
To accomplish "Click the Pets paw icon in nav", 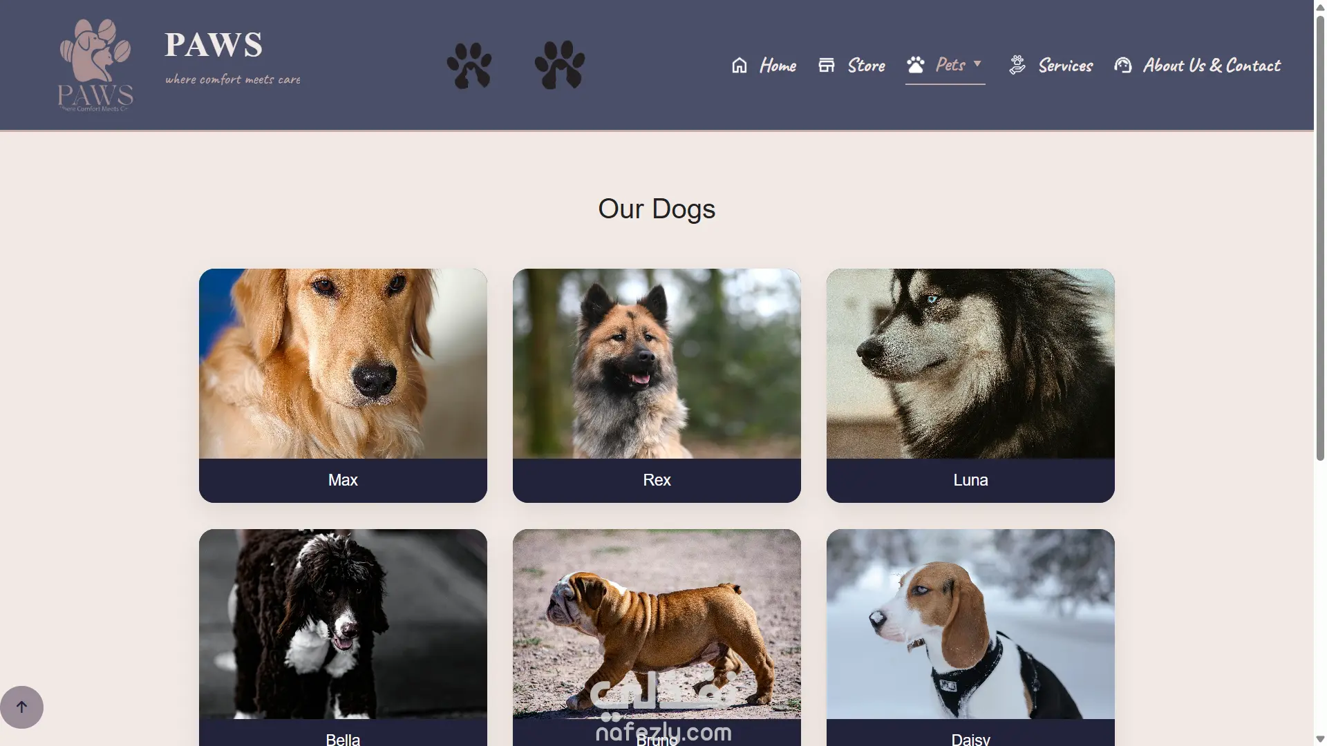I will 916,64.
